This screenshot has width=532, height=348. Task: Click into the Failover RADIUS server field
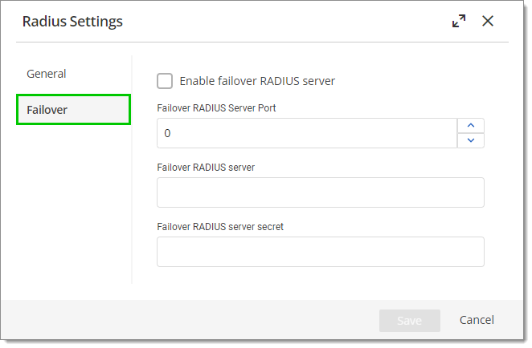(321, 192)
